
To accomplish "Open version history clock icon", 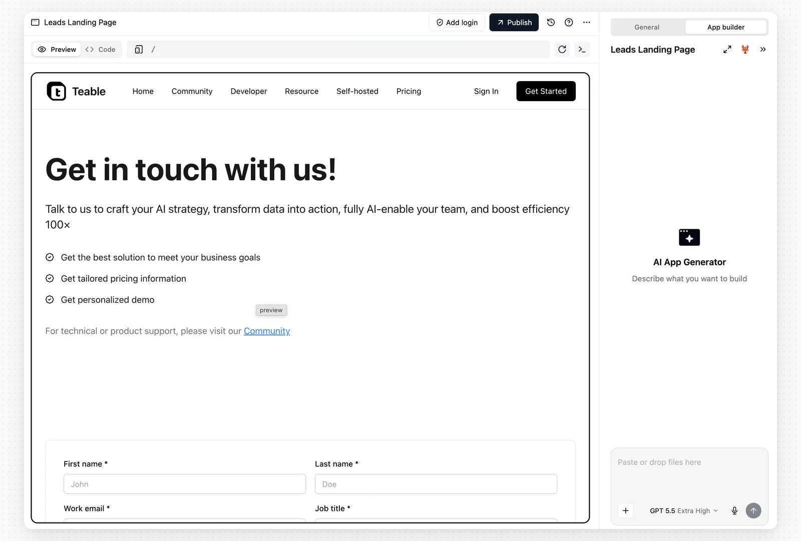I will (x=551, y=23).
